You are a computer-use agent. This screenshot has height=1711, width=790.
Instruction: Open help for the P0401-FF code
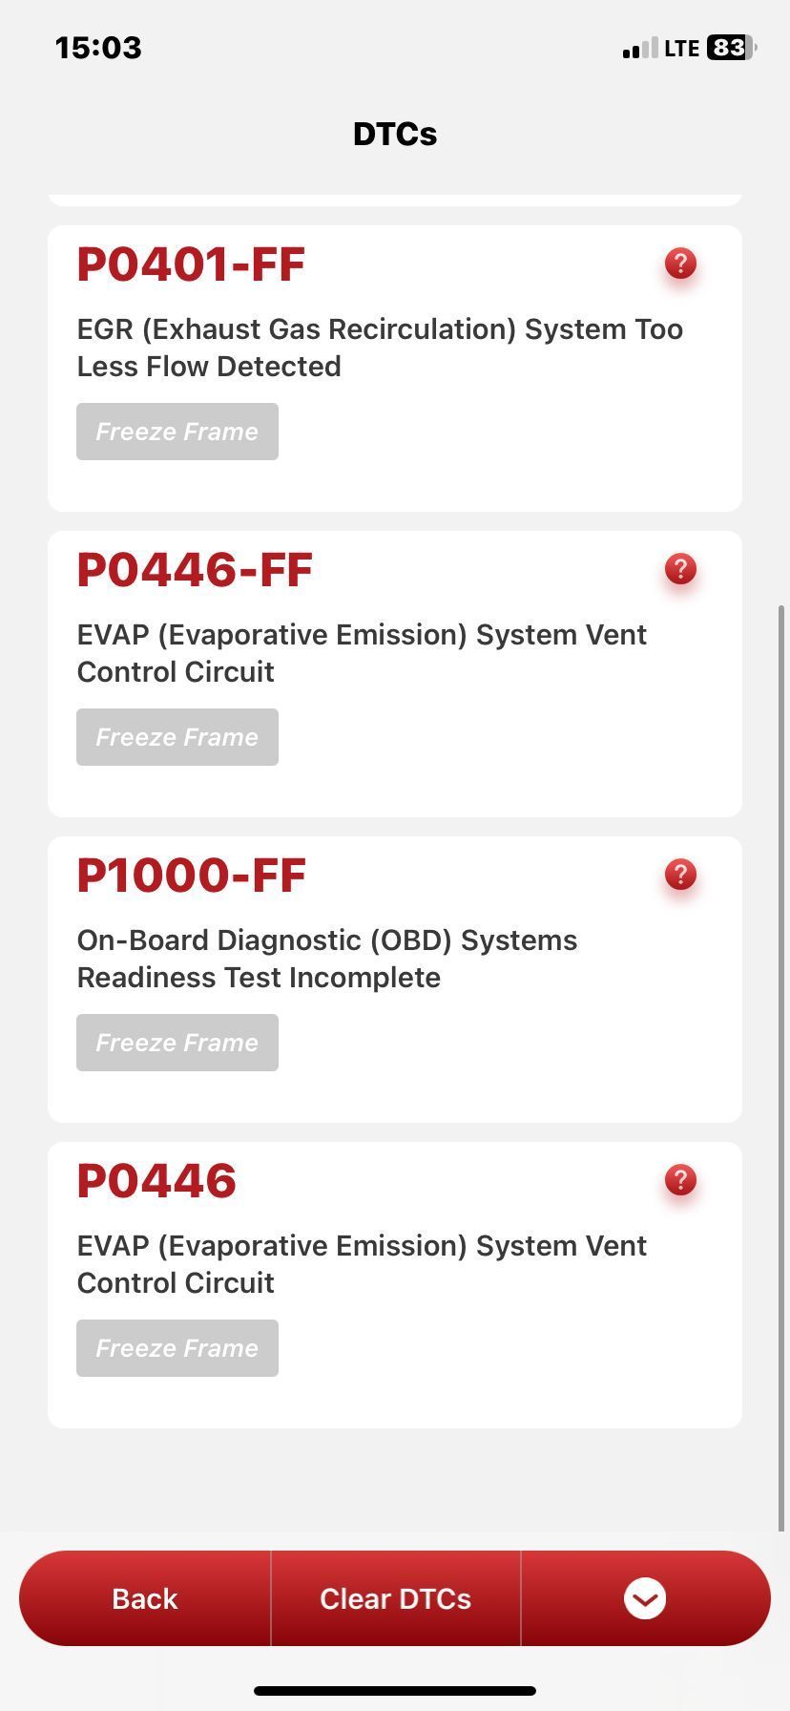pos(680,264)
